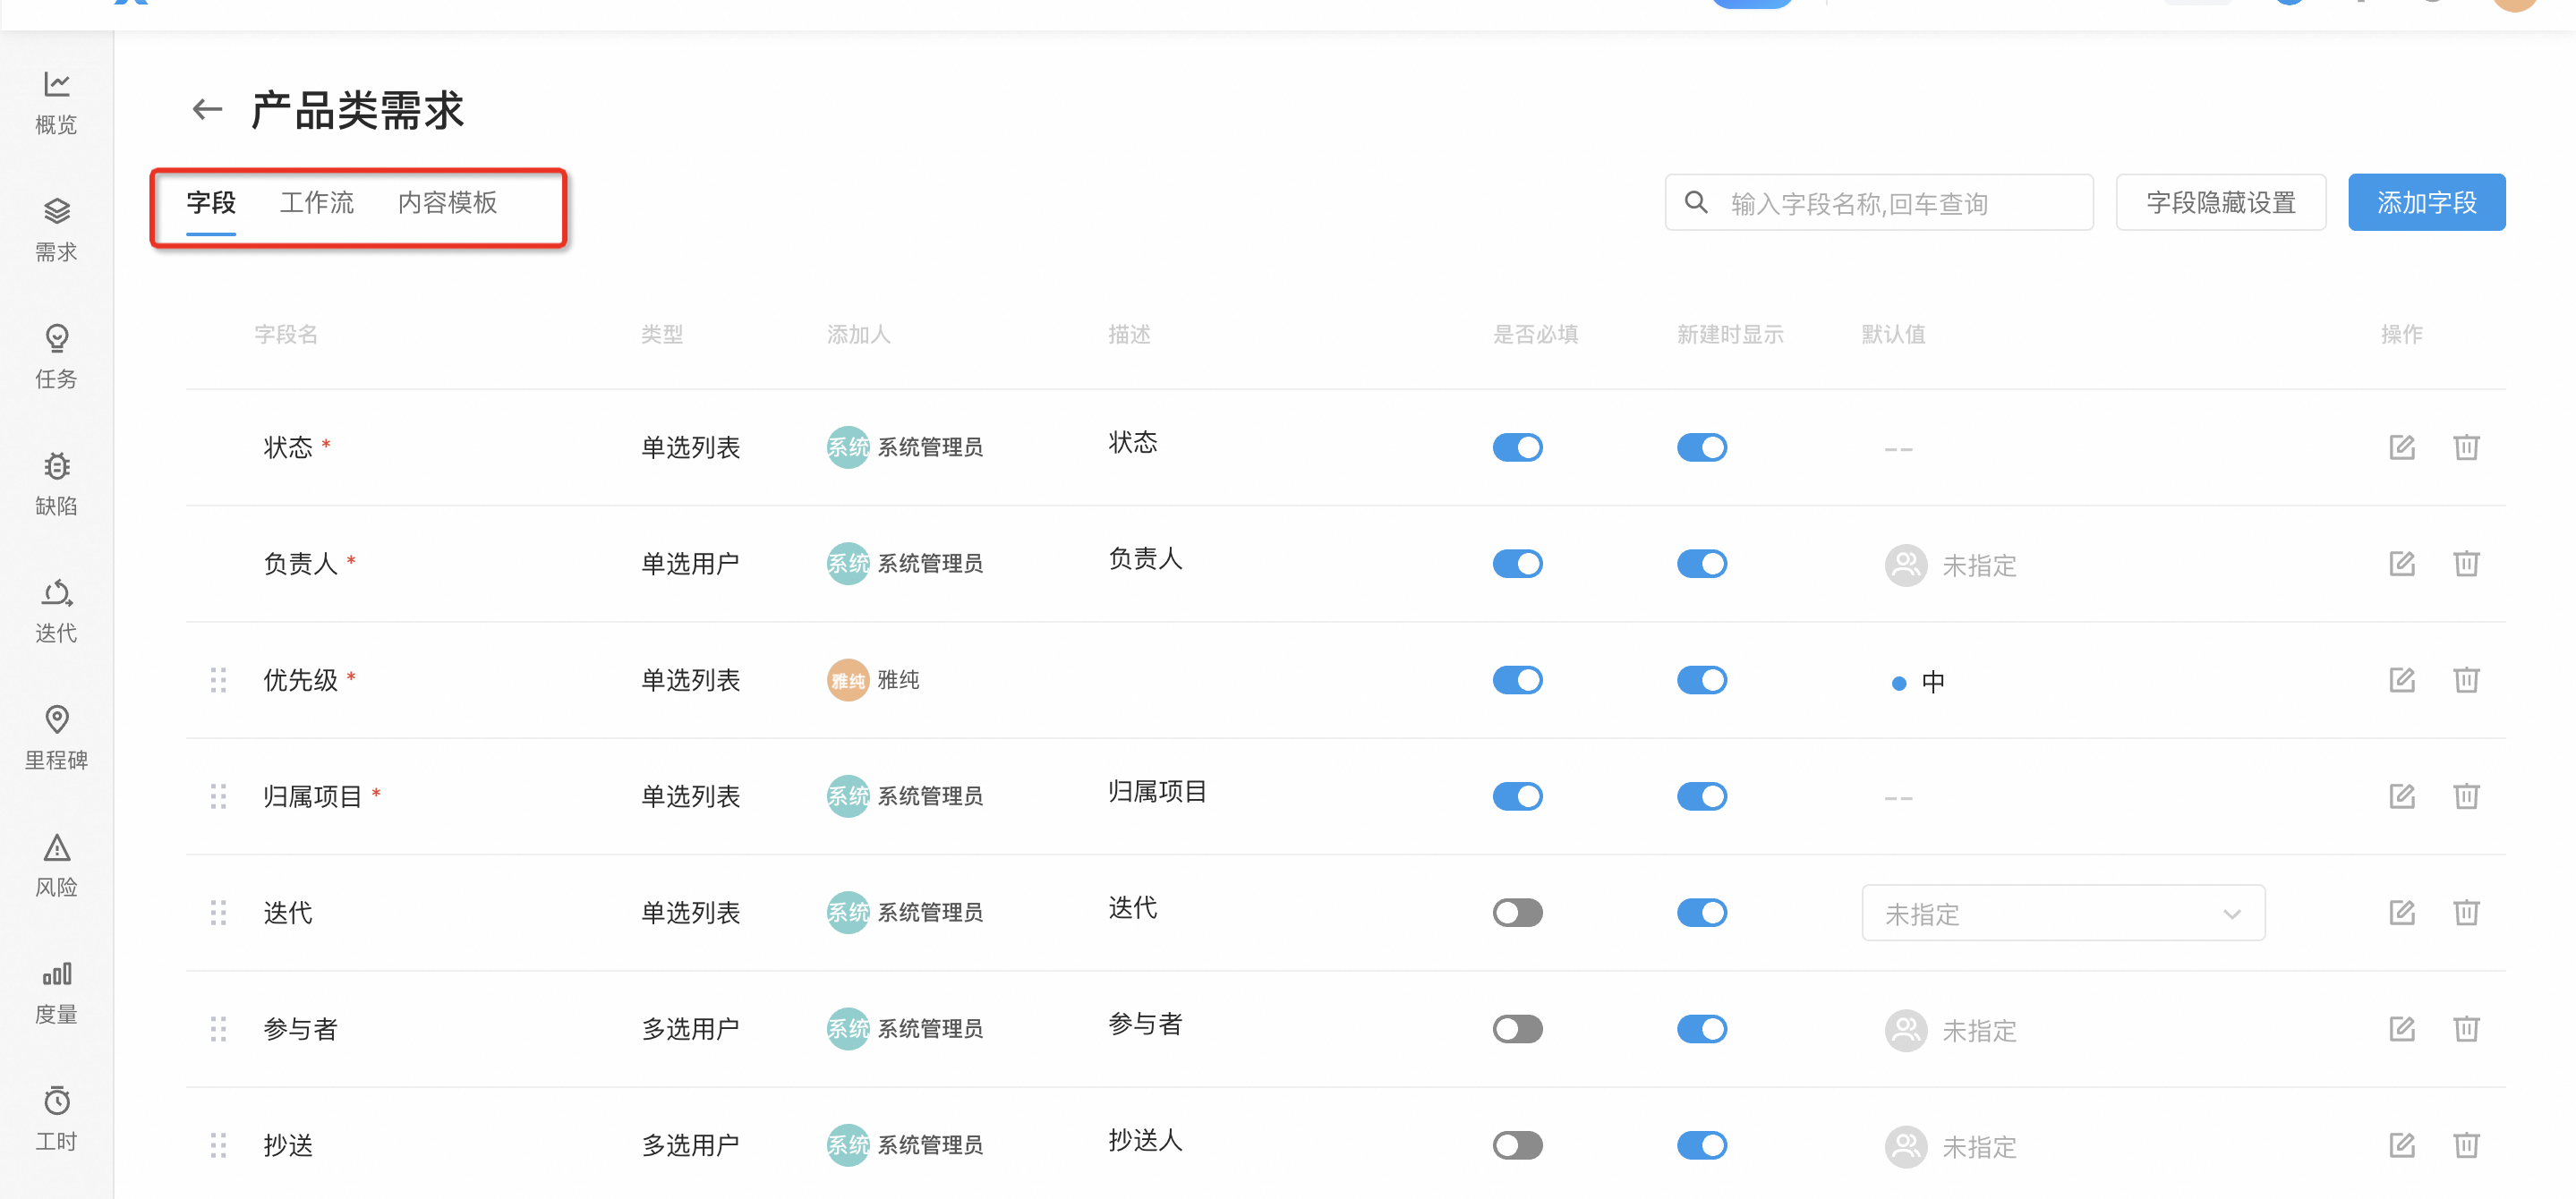Select default user for 抄送 (未指定)
The image size is (2576, 1199).
1950,1146
